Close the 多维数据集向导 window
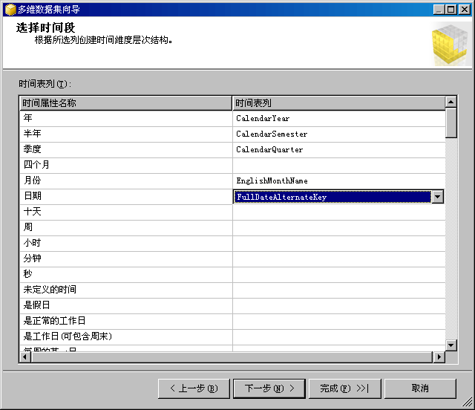Screen dimensions: 475x410 465,10
